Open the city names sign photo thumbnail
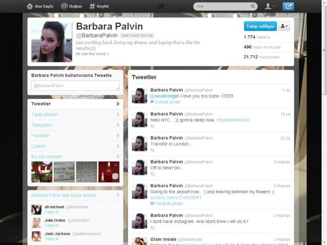327x245 pixels. (x=64, y=172)
